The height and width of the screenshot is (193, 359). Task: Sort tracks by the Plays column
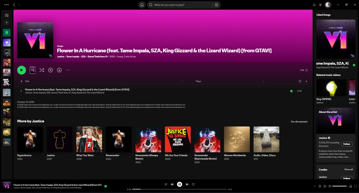click(198, 81)
